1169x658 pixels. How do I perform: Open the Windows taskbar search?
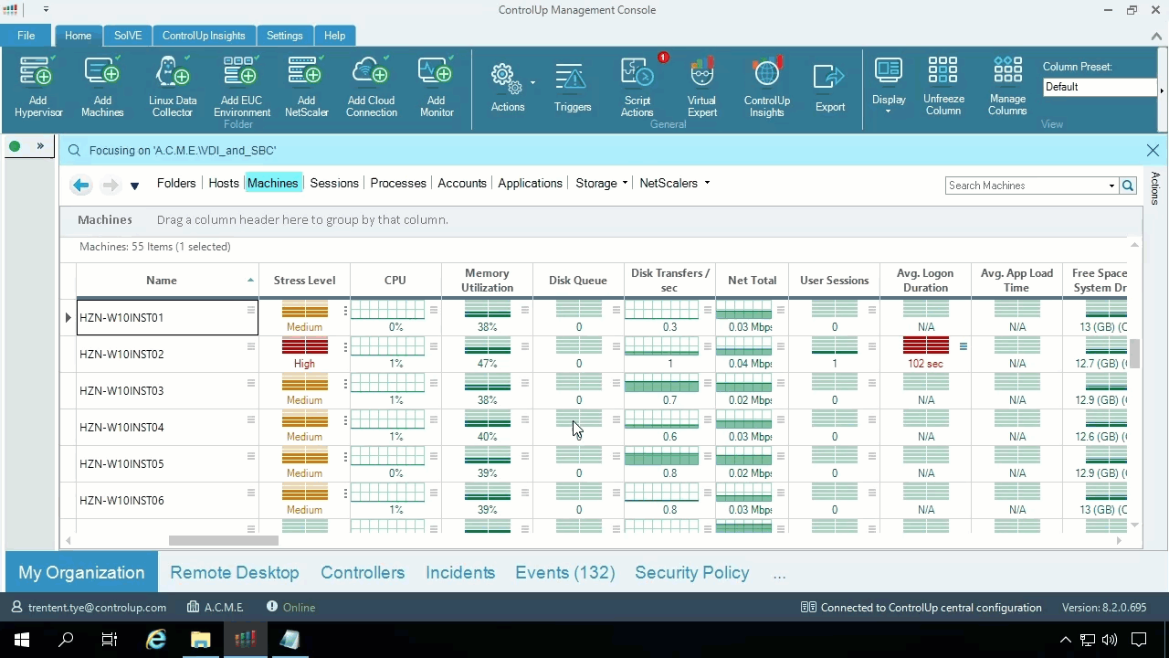click(x=66, y=640)
